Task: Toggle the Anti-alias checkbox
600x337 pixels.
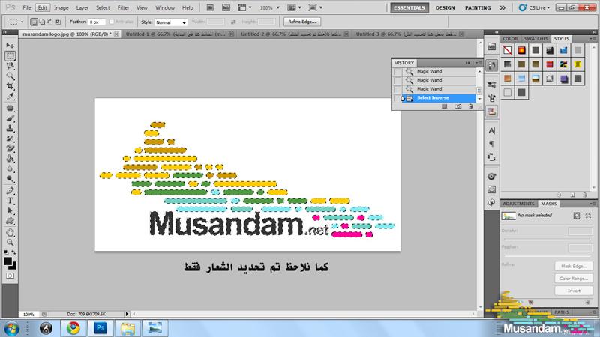Action: [x=112, y=22]
